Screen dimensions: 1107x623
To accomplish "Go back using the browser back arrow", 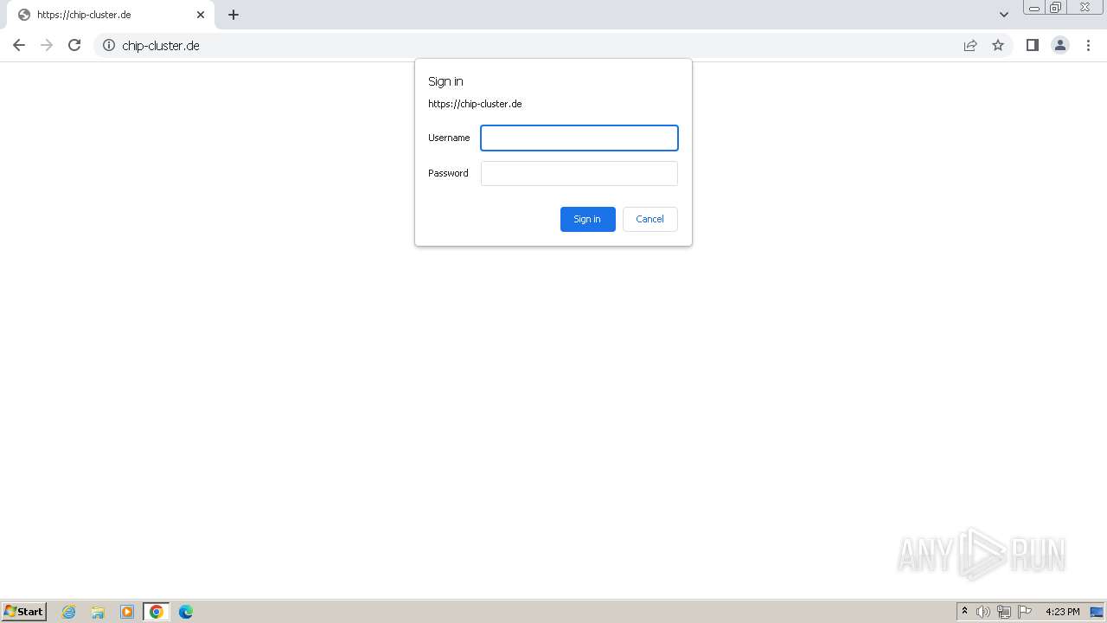I will (19, 45).
